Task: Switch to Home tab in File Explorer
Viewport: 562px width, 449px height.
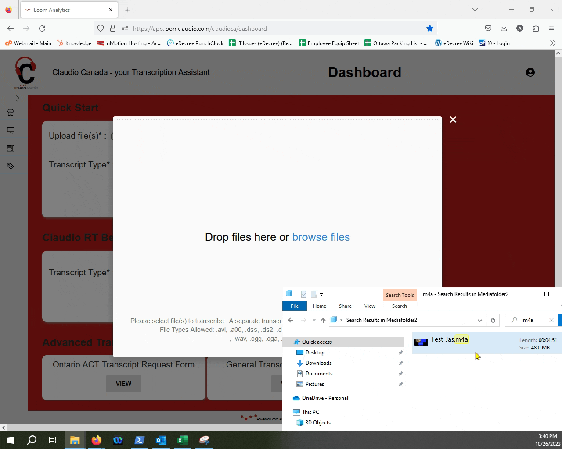Action: [x=320, y=306]
